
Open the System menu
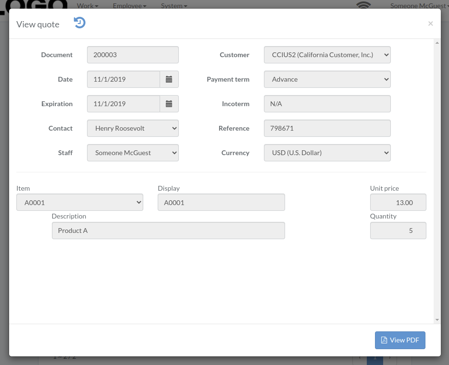pos(174,6)
